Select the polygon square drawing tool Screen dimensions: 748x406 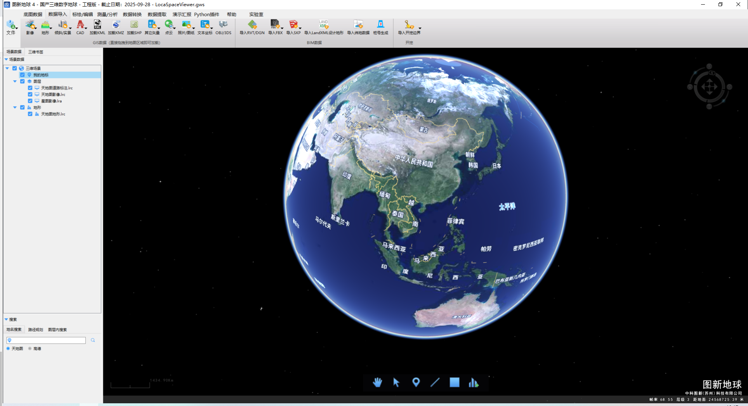(455, 382)
